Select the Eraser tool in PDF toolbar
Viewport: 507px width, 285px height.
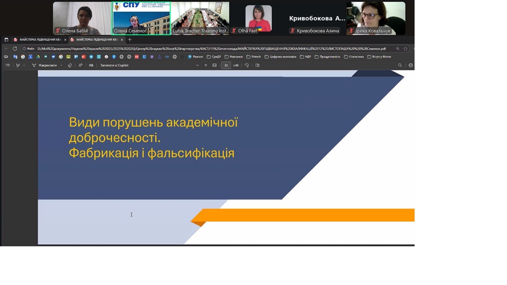[x=70, y=65]
